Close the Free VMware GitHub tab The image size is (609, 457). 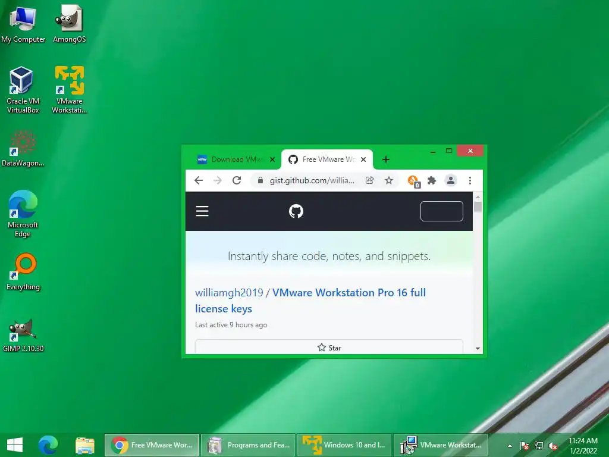[x=363, y=159]
